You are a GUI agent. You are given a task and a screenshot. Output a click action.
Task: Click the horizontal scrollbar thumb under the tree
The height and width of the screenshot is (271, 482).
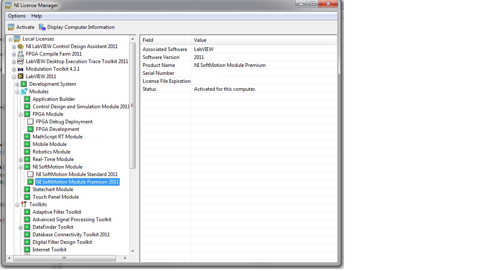click(64, 258)
